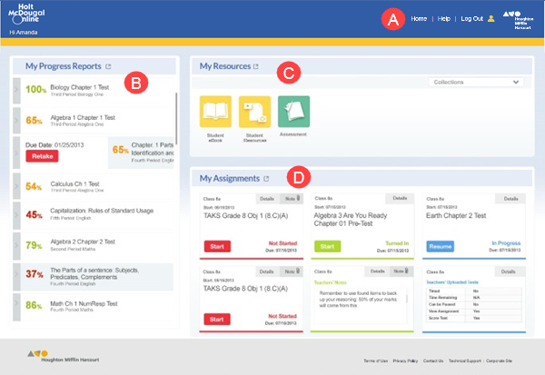Open Details tab on Teachers' Uploaded Tests card

(x=508, y=271)
